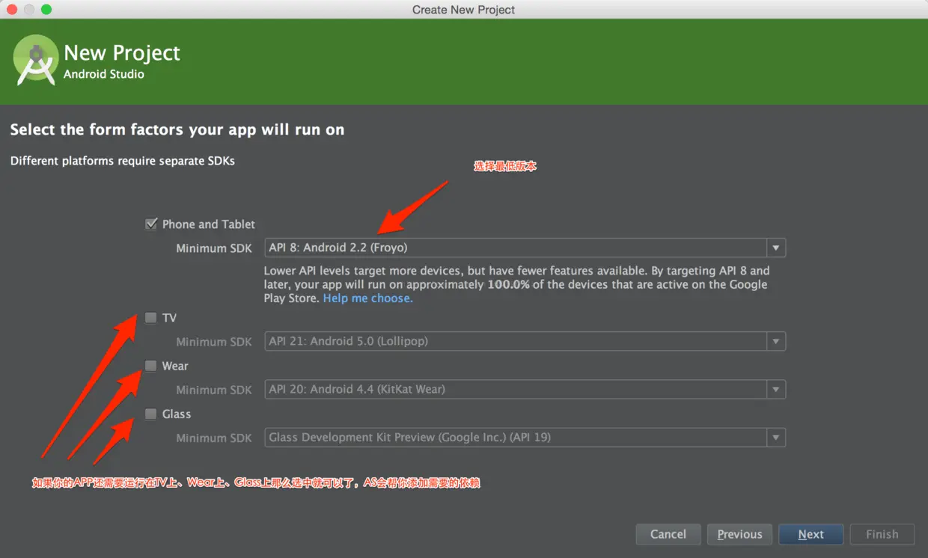Click the TV label text
Image resolution: width=928 pixels, height=558 pixels.
tap(169, 318)
